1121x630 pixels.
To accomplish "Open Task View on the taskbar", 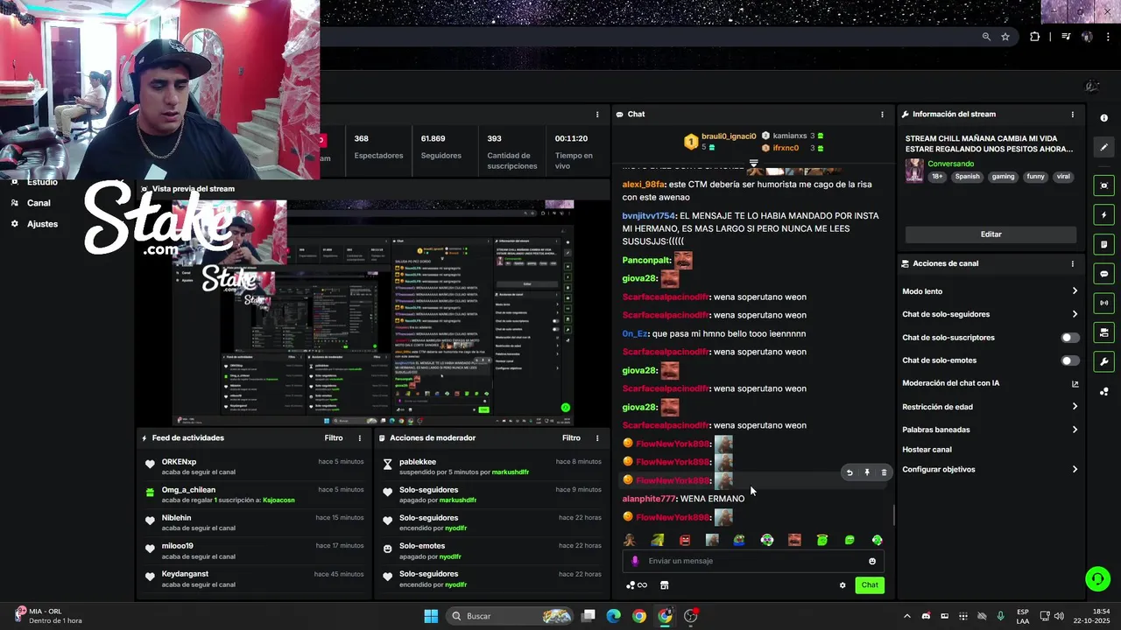I will point(589,616).
